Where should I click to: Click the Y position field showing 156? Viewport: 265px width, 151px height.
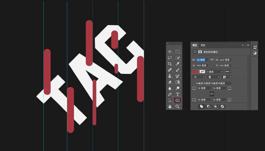225,65
